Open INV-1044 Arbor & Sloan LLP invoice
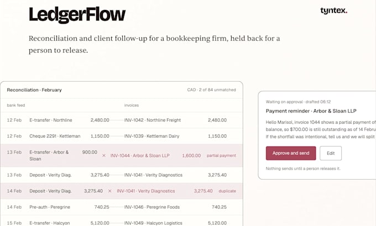The image size is (376, 226). point(140,155)
